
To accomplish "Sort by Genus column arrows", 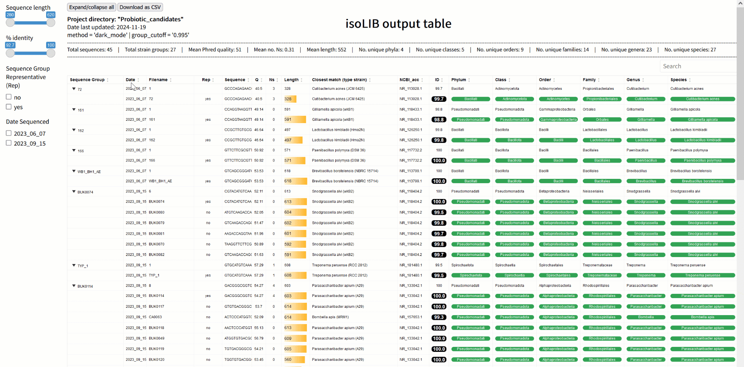I will click(x=643, y=80).
